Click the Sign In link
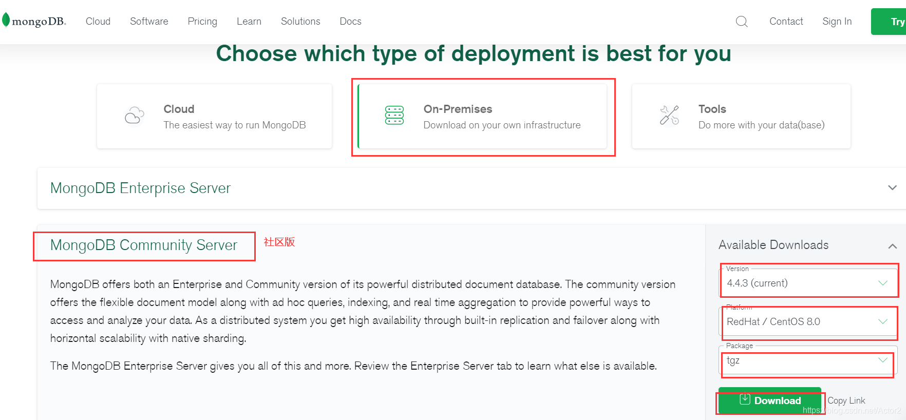 837,22
